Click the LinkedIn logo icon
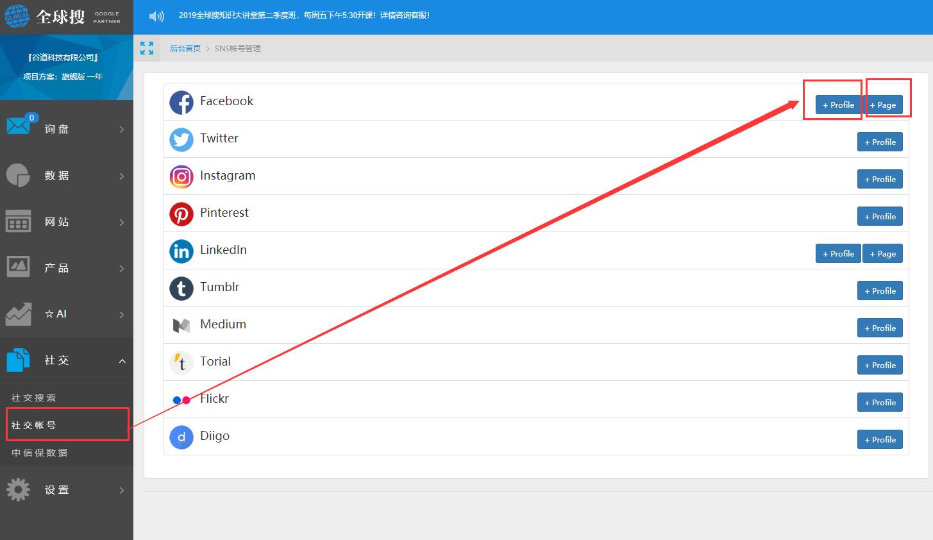The width and height of the screenshot is (933, 540). 181,251
